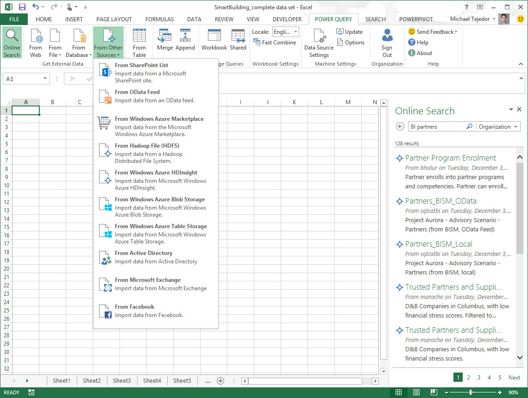Open the Partner Program Enrolment result
Screen dimensions: 528x398
(451, 158)
